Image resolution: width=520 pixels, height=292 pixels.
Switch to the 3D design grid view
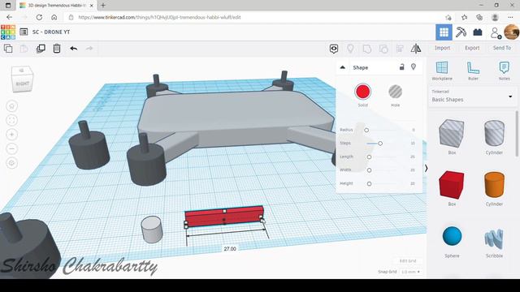[x=444, y=32]
